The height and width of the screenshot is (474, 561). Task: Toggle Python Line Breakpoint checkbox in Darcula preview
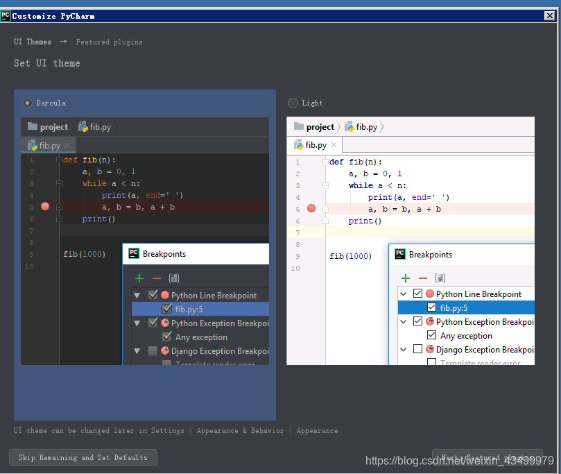153,295
